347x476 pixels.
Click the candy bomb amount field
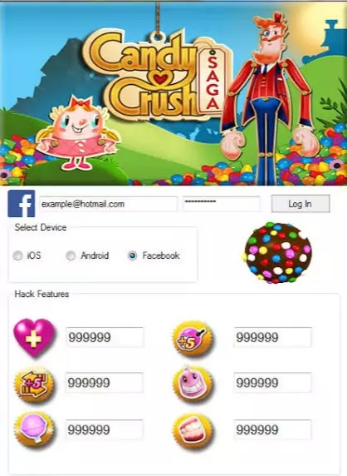[272, 337]
